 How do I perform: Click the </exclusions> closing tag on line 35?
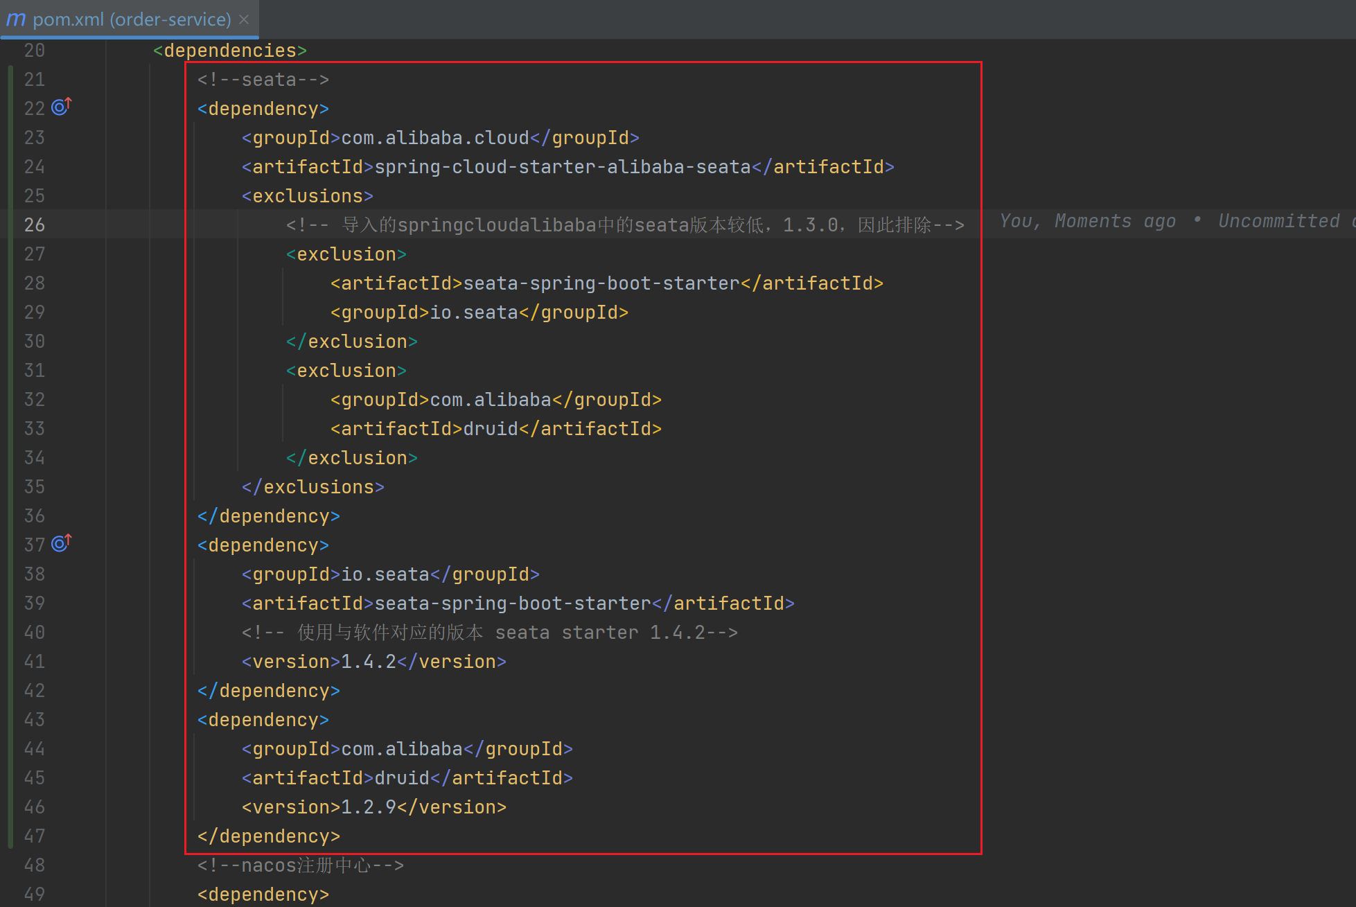[313, 487]
